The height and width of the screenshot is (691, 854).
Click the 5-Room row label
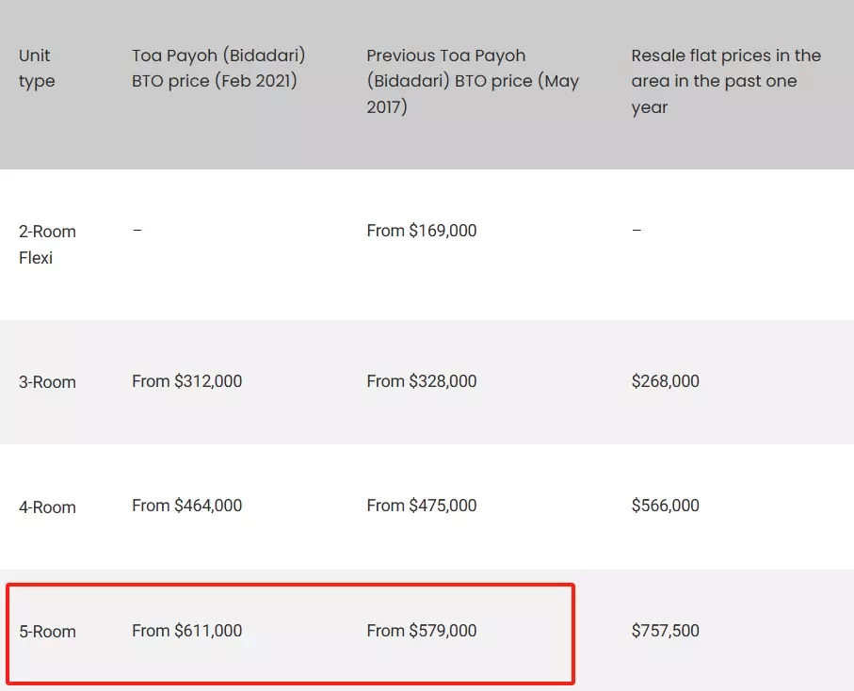tap(47, 632)
